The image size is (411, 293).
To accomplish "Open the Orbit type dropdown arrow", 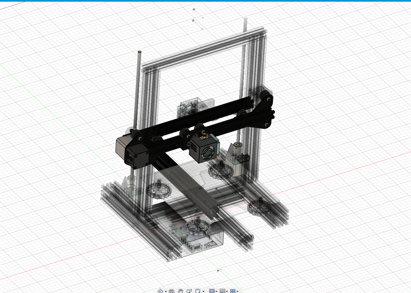I will tap(166, 291).
